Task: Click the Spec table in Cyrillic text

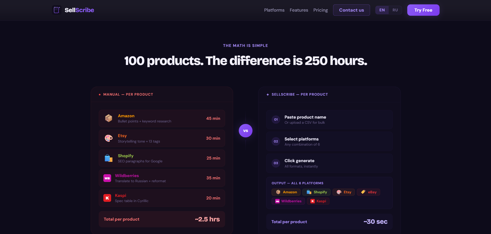Action: point(132,201)
